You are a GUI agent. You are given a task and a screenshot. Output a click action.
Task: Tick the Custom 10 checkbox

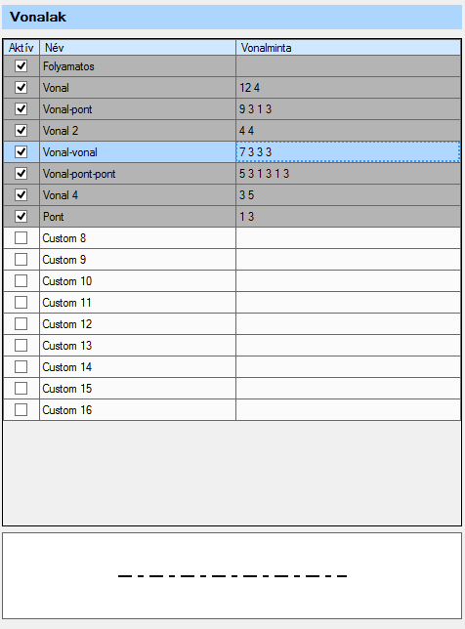(21, 281)
